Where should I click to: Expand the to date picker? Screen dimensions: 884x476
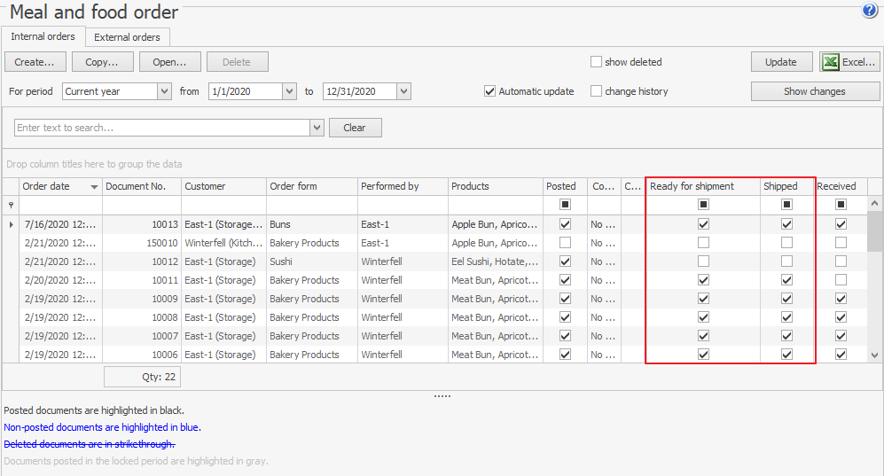[x=403, y=91]
